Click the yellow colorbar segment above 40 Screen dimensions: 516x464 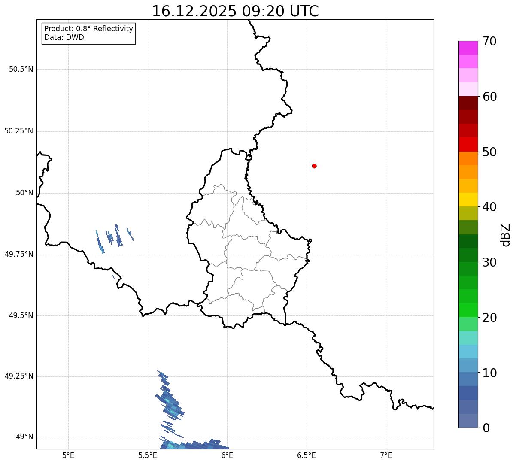[x=468, y=200]
